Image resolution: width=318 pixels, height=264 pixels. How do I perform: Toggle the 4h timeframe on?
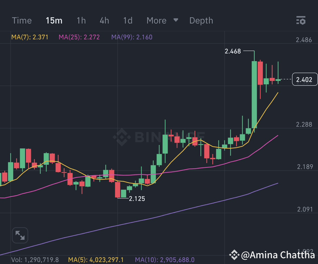[x=104, y=21]
